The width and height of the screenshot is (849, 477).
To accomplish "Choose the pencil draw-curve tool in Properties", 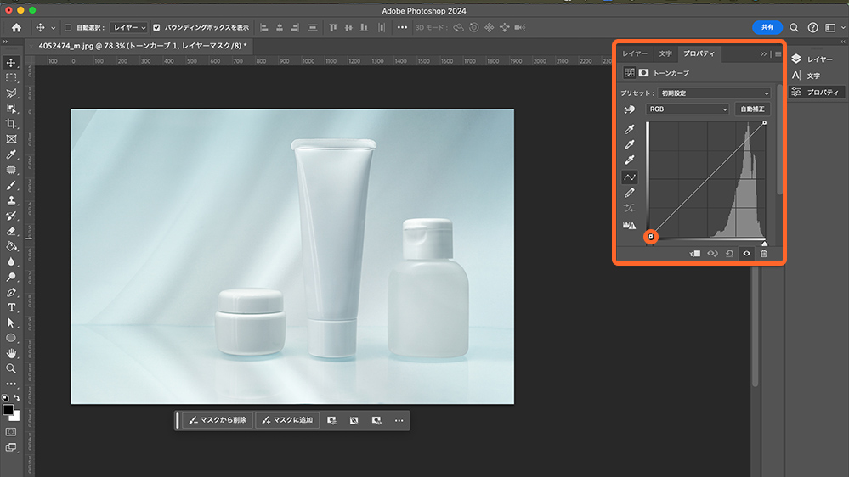I will point(630,193).
